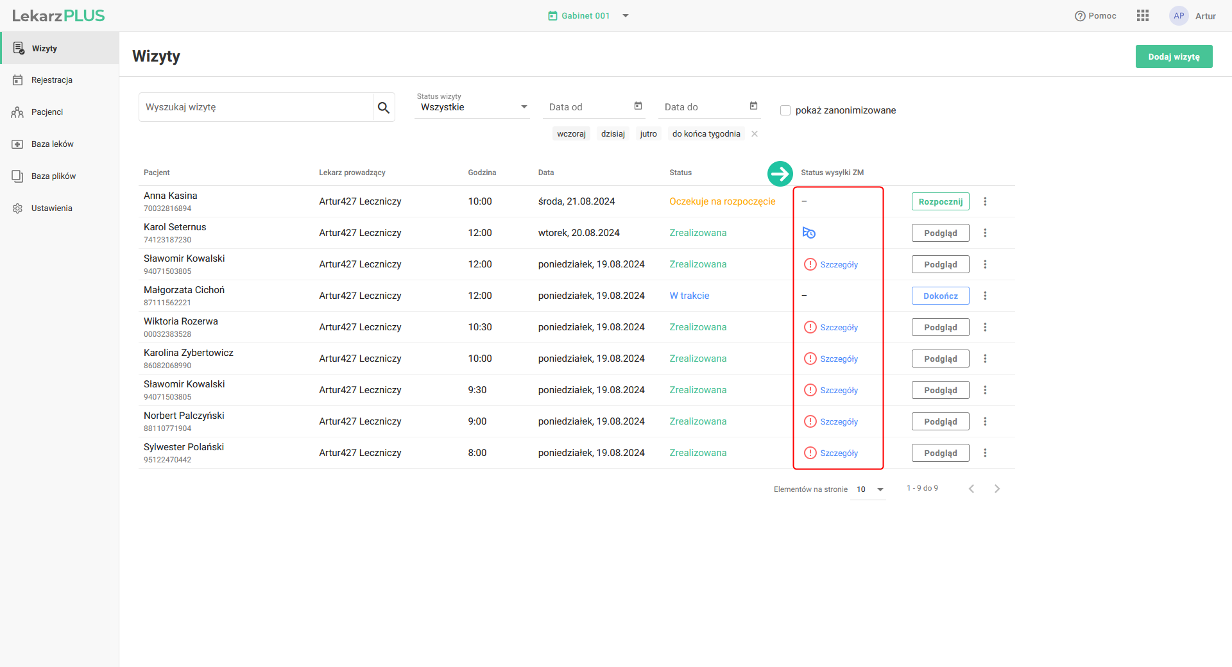
Task: Enable pokaż zanonimizowane checkbox
Action: [785, 110]
